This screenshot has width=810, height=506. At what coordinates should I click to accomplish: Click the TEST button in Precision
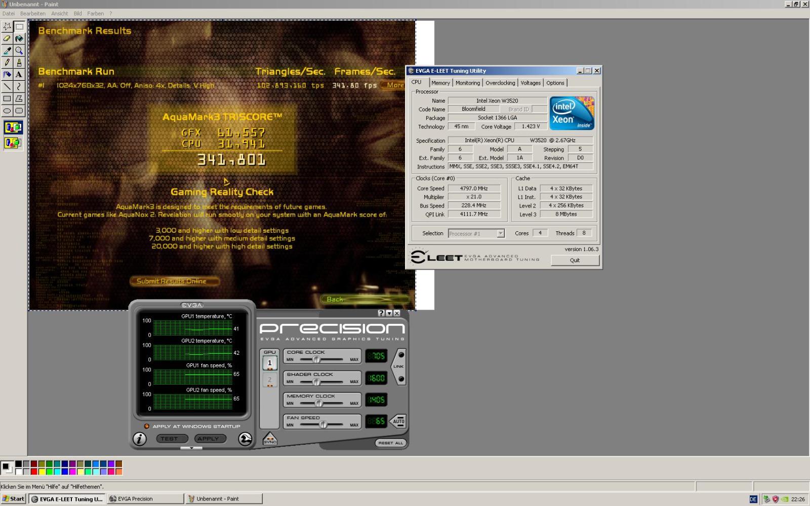point(172,439)
